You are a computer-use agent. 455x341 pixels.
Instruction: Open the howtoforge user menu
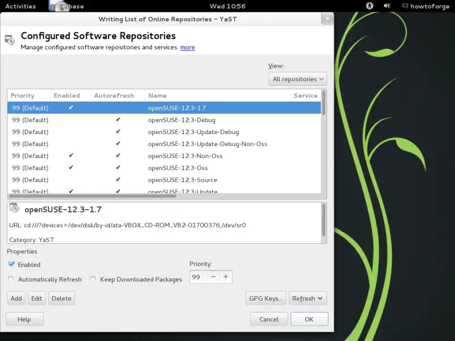pyautogui.click(x=426, y=6)
